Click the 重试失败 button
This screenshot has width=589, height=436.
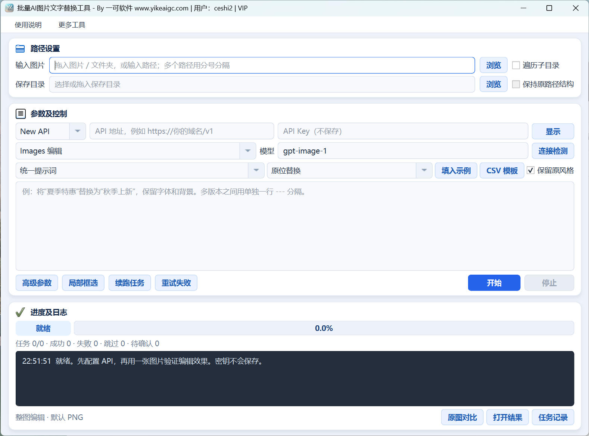(176, 283)
